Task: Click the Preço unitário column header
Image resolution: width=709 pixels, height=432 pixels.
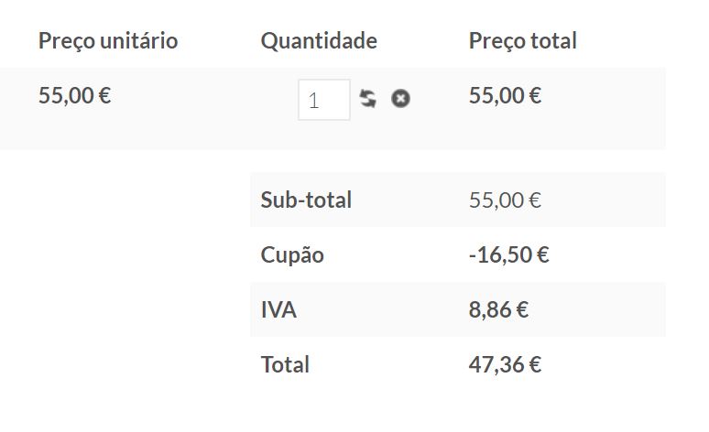Action: click(x=108, y=41)
